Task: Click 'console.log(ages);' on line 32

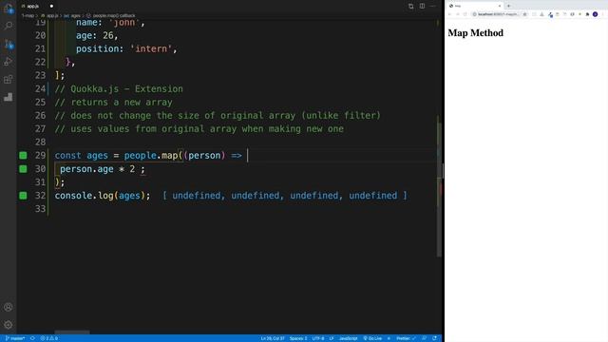Action: coord(103,196)
